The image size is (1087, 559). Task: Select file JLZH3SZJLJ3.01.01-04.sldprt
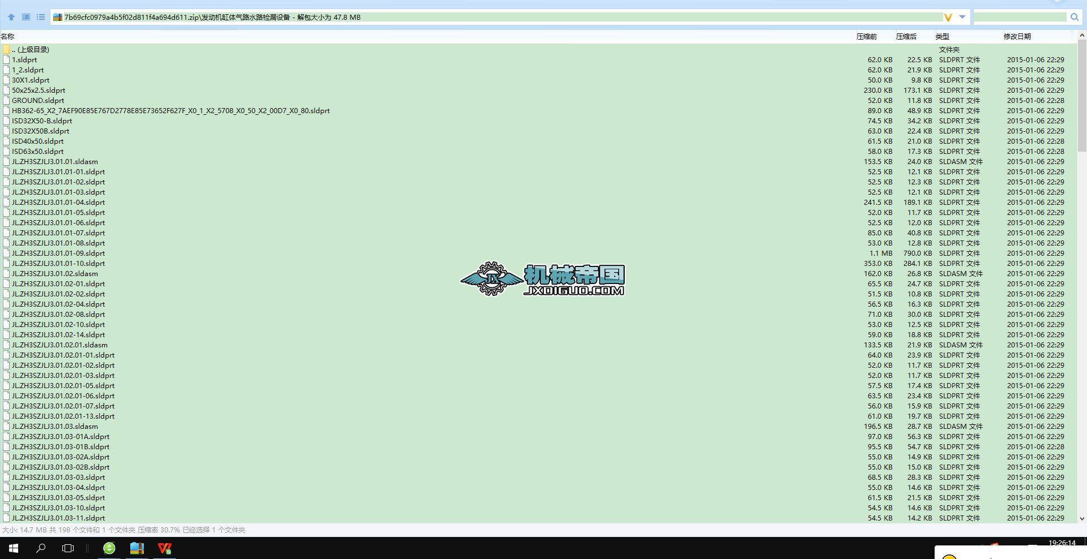[x=58, y=203]
